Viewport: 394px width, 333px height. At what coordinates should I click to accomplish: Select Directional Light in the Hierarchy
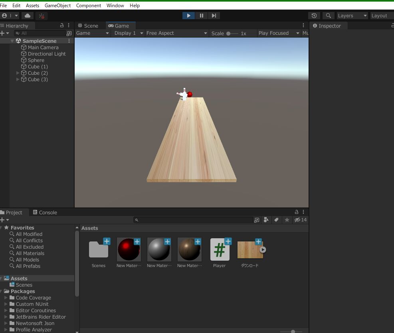[x=46, y=54]
